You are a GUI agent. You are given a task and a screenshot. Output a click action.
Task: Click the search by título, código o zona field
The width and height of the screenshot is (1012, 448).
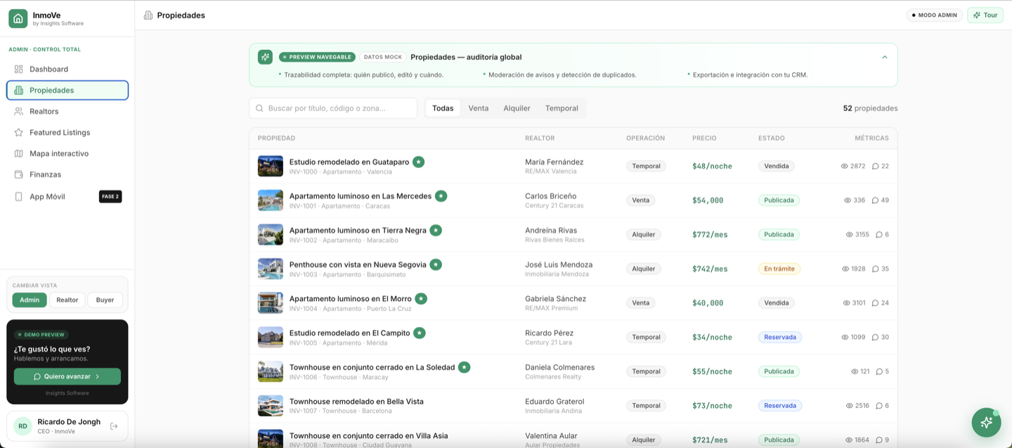333,108
